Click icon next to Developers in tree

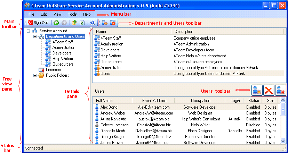pyautogui.click(x=48, y=53)
